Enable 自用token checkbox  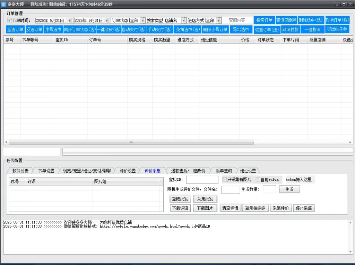click(258, 180)
